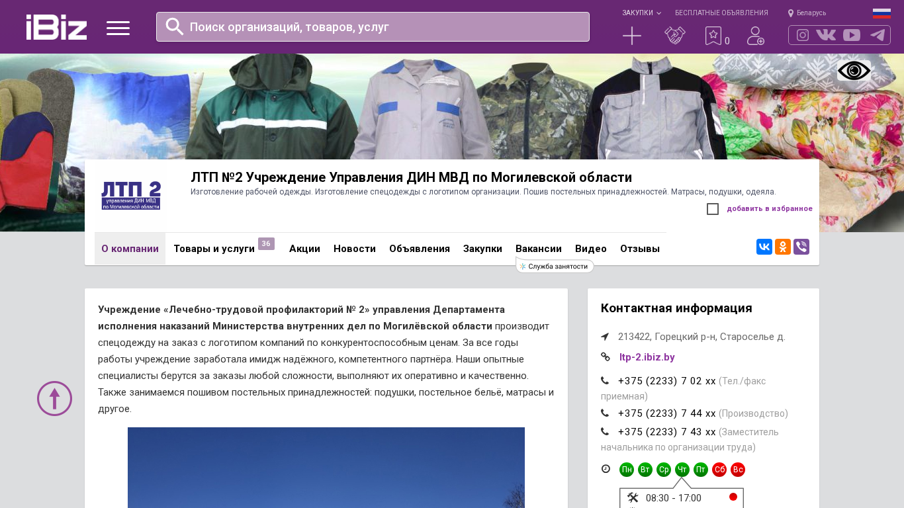
Task: Click the ЛТП 2 company logo
Action: (131, 196)
